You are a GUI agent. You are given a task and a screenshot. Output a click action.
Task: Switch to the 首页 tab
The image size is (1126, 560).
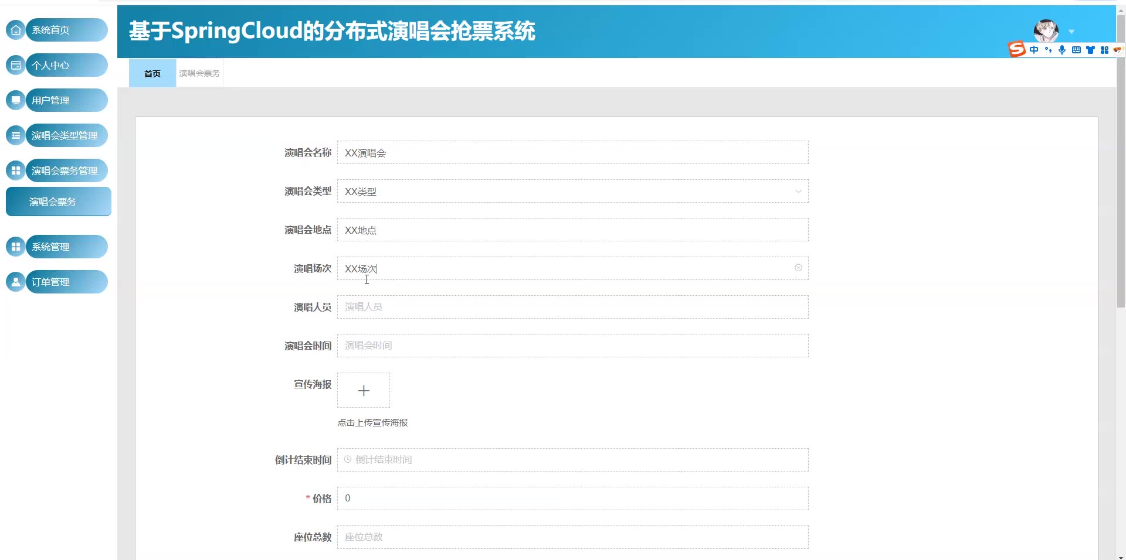point(152,73)
